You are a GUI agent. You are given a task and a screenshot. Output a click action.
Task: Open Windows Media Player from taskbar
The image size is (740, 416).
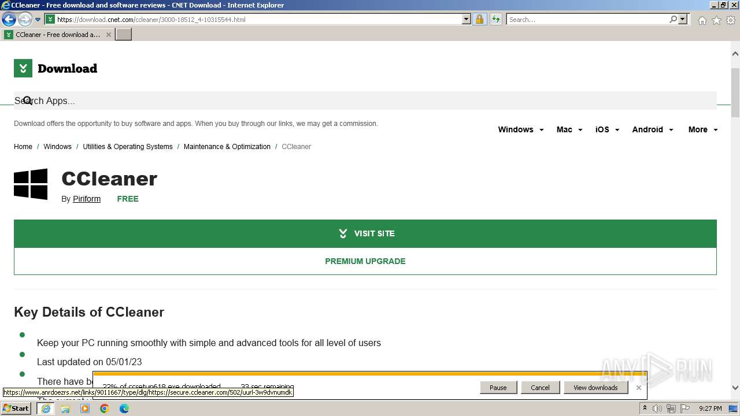[85, 408]
